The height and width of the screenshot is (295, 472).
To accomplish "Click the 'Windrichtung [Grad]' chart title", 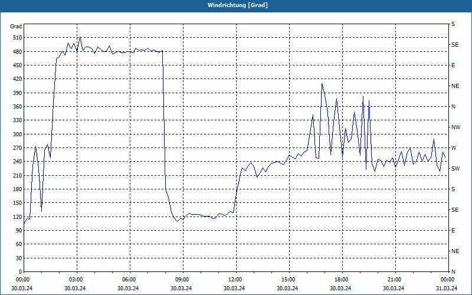I will coord(238,5).
